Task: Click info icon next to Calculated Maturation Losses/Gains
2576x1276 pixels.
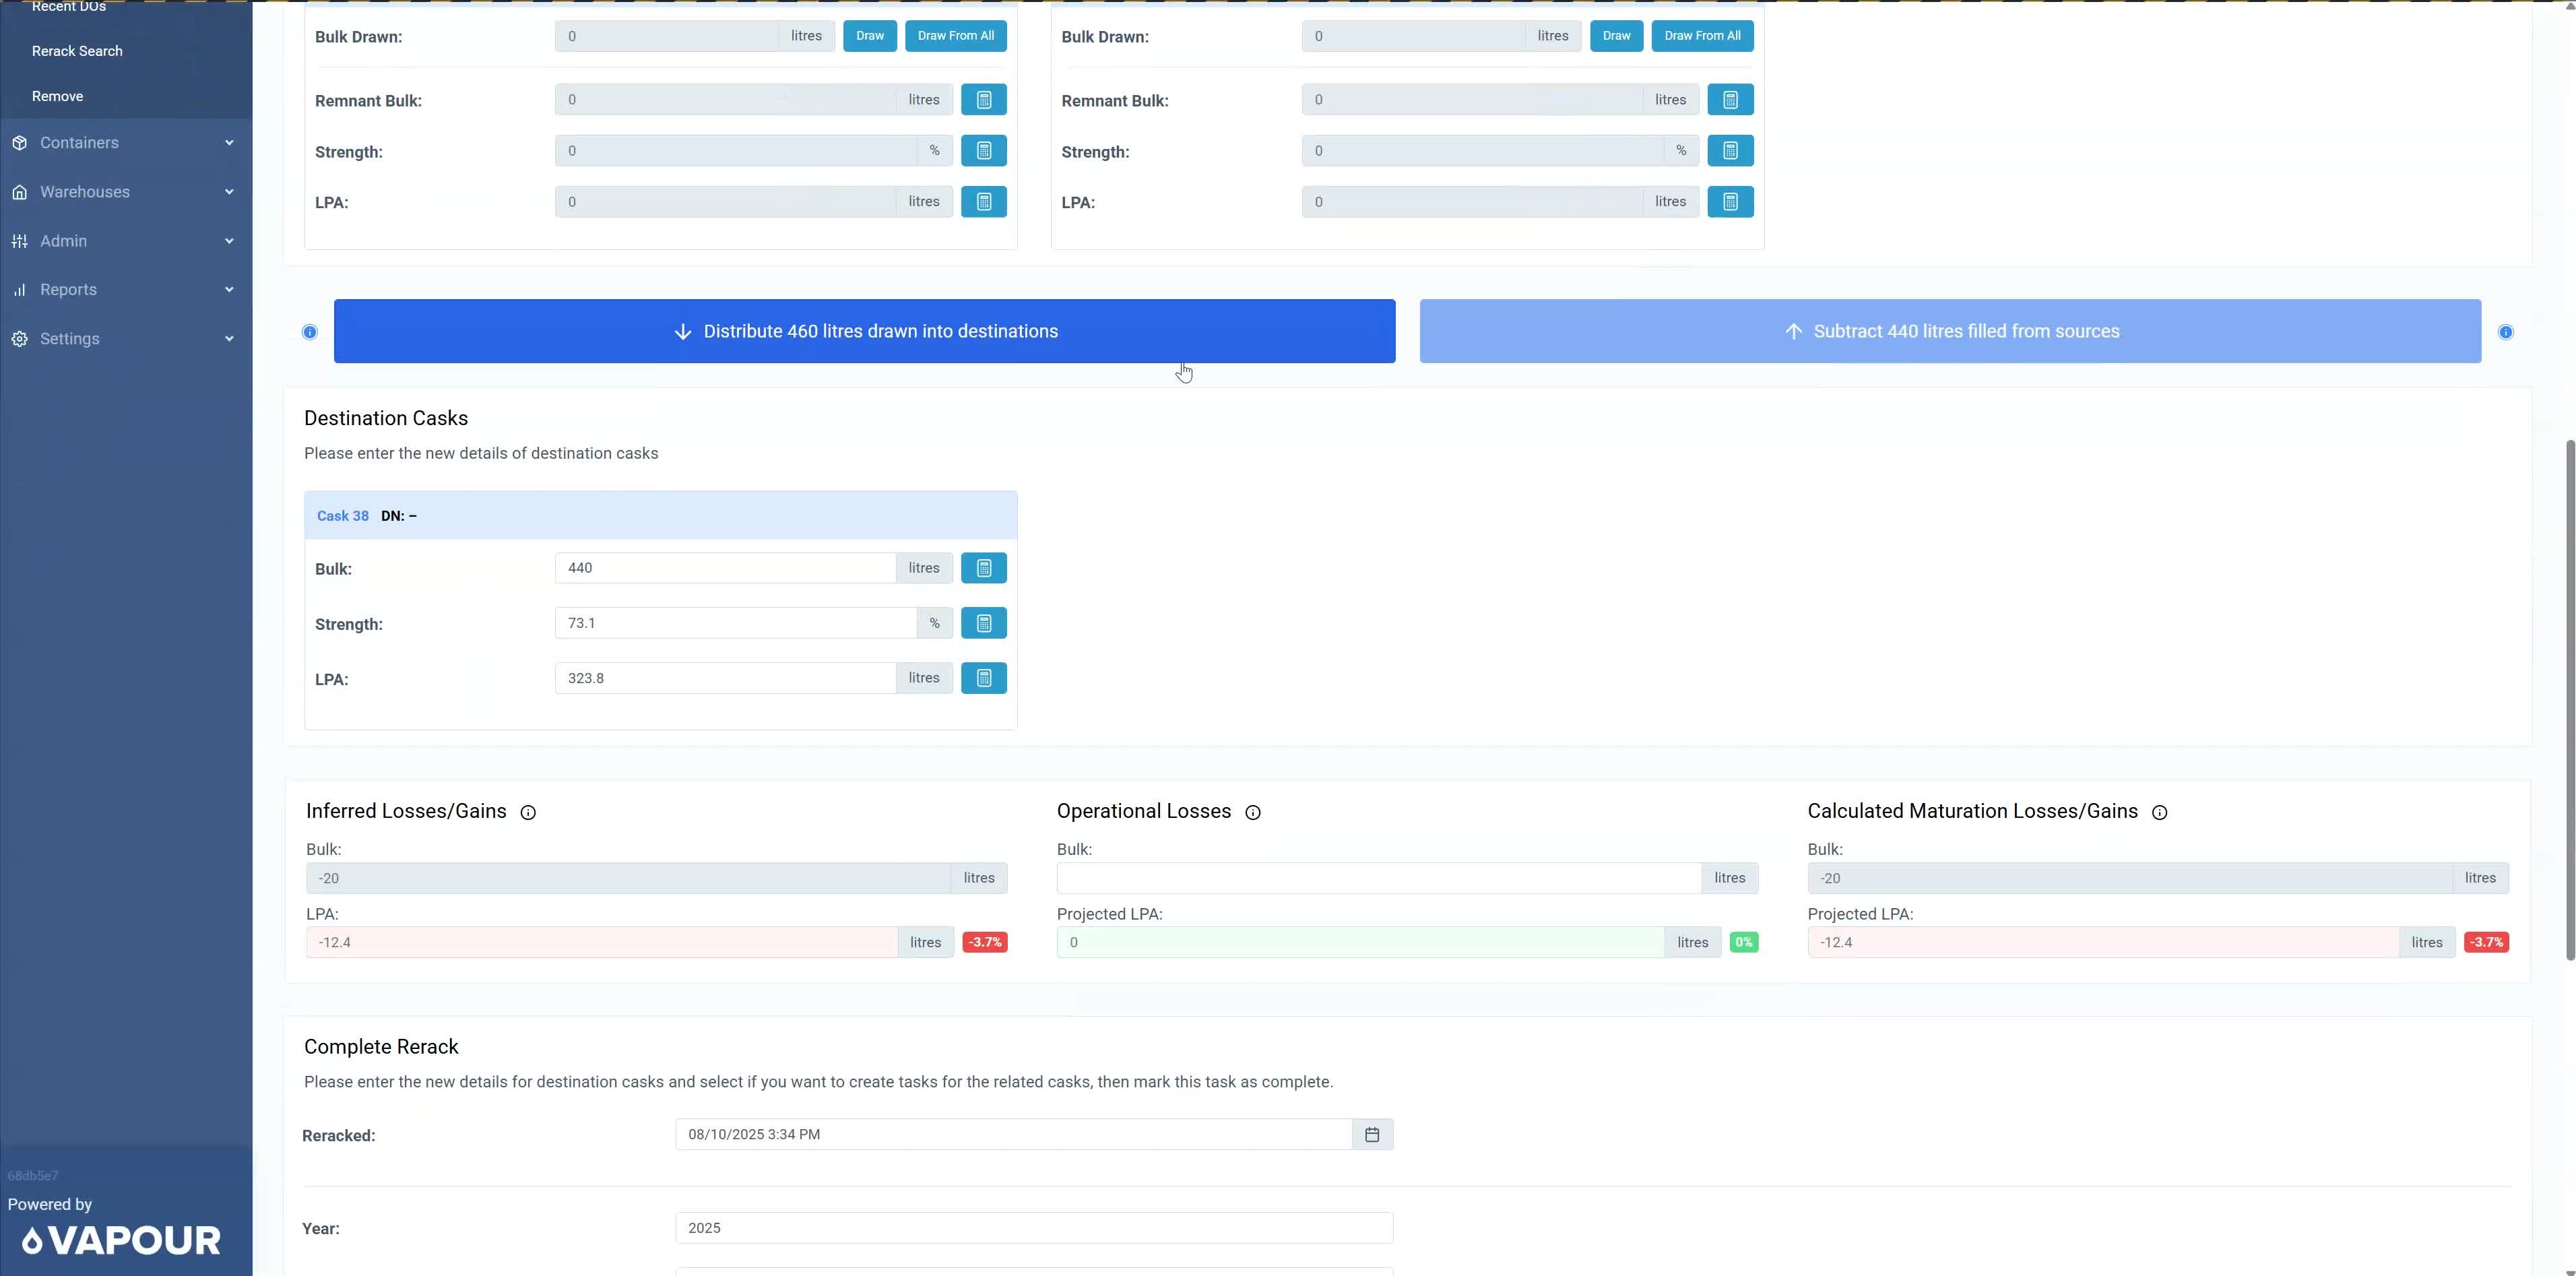Action: coord(2159,813)
